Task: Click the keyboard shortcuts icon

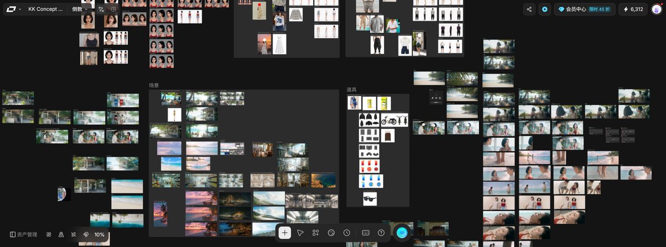Action: [x=366, y=233]
